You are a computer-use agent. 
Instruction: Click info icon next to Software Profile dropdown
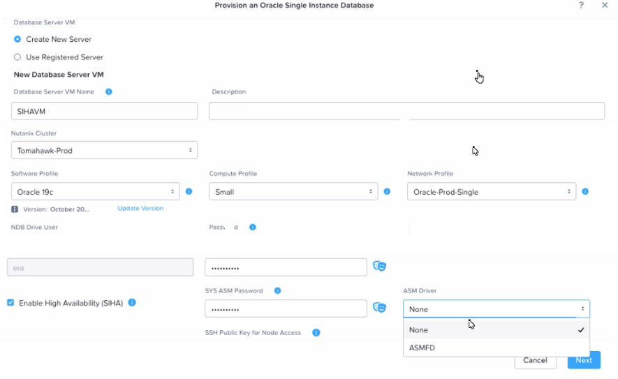(x=189, y=191)
